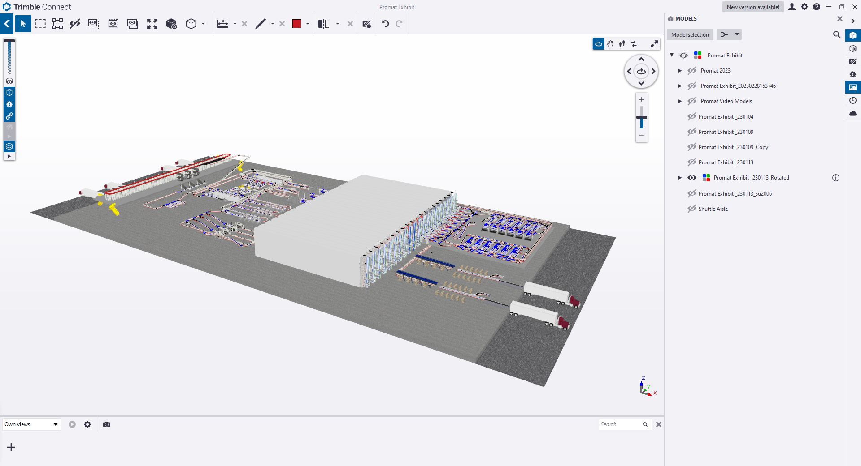Open the image views panel in right sidebar
The height and width of the screenshot is (466, 861).
pyautogui.click(x=853, y=87)
